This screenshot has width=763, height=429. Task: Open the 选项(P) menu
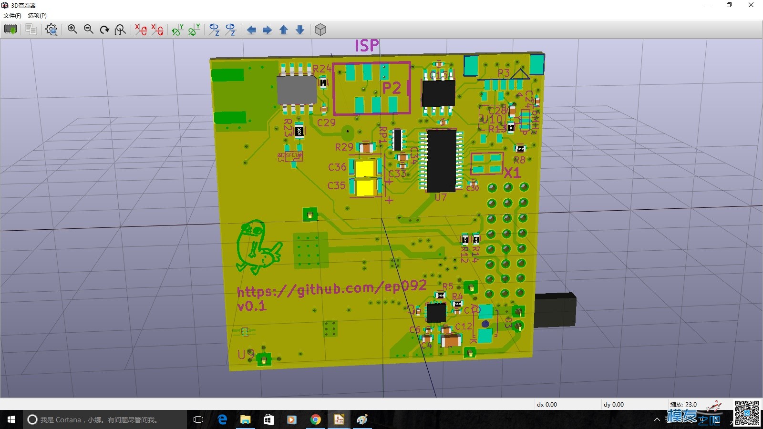point(37,15)
